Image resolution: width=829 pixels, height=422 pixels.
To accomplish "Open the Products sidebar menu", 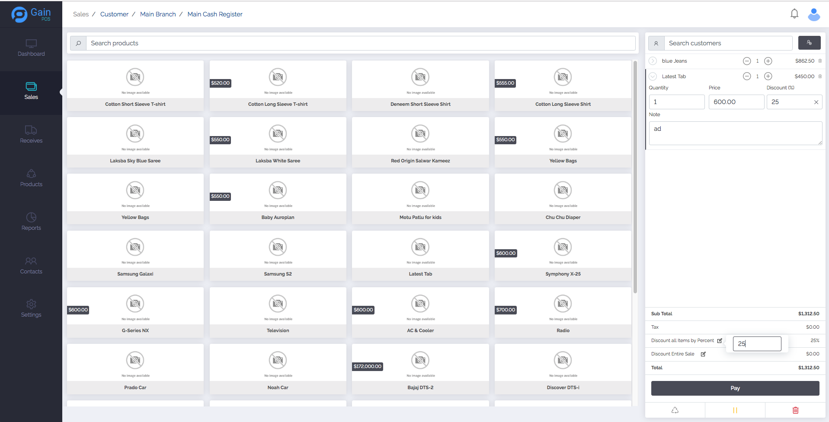I will [31, 178].
